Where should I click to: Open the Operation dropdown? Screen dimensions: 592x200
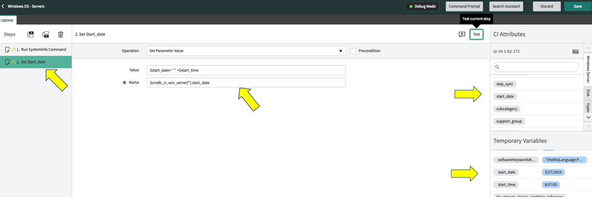click(x=246, y=51)
